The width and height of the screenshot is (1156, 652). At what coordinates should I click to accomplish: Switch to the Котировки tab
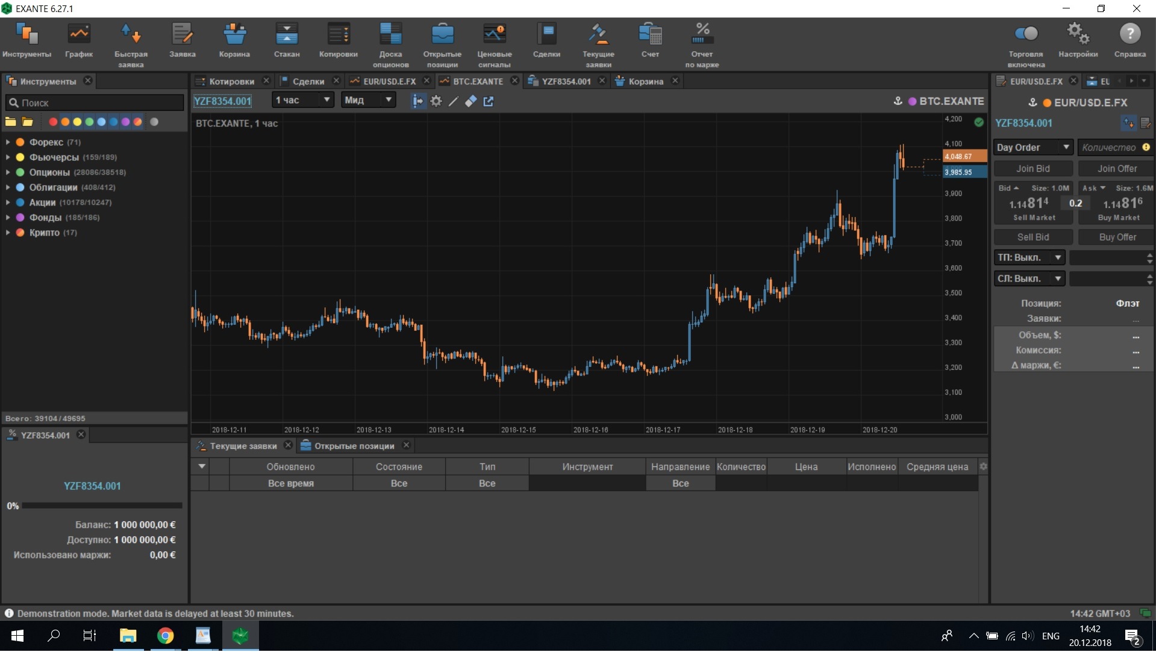pyautogui.click(x=231, y=81)
